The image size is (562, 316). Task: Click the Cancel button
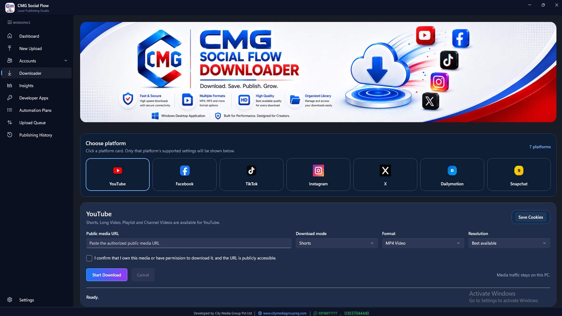click(x=143, y=275)
